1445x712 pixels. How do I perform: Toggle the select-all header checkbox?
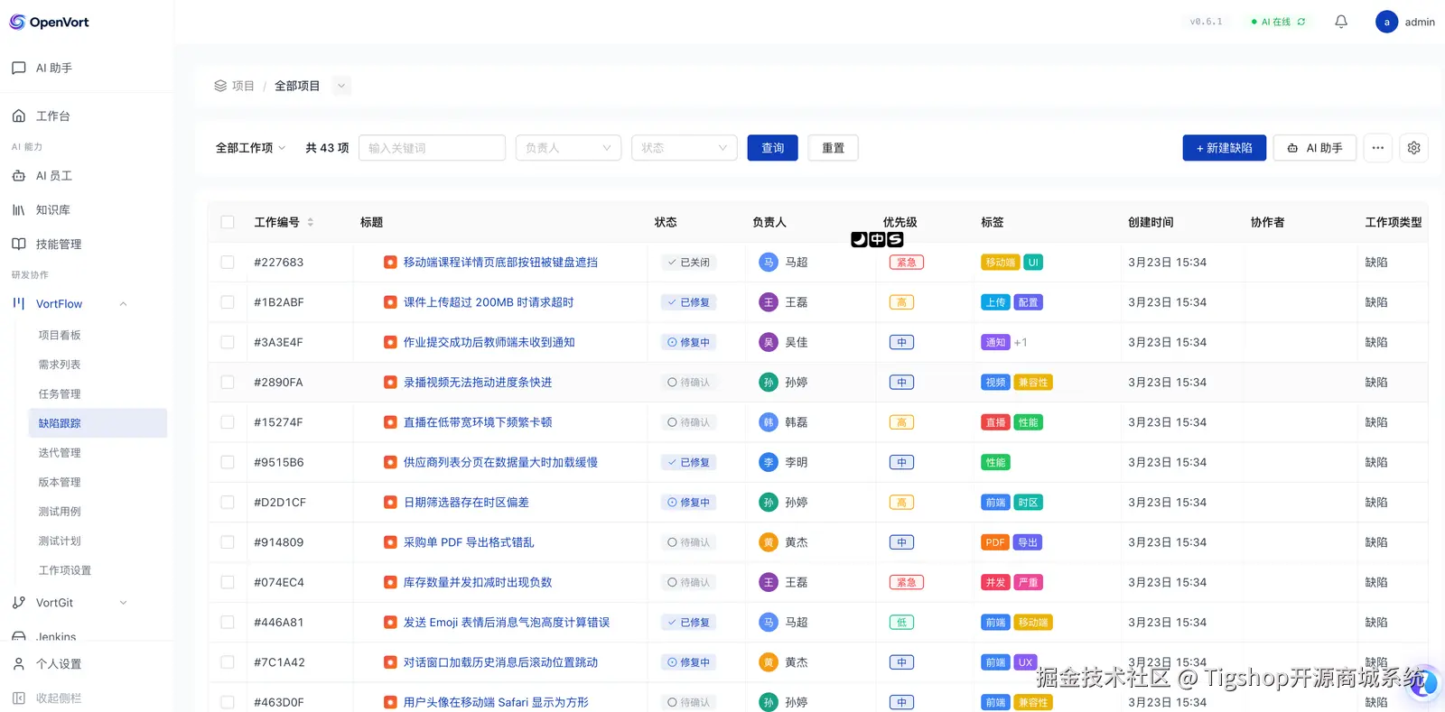[x=228, y=222]
